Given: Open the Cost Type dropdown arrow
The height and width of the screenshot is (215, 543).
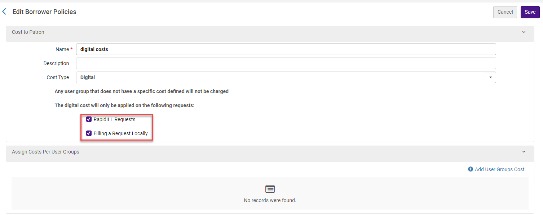Looking at the screenshot, I should 490,77.
